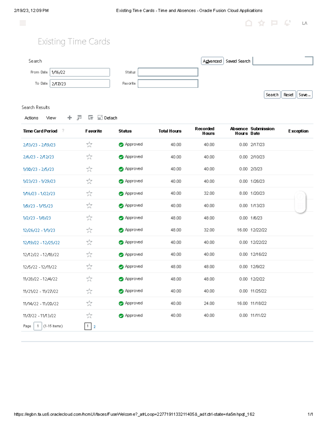
Task: Toggle favorite star for 2/13/23 - 2/19/23 row
Action: click(x=89, y=144)
